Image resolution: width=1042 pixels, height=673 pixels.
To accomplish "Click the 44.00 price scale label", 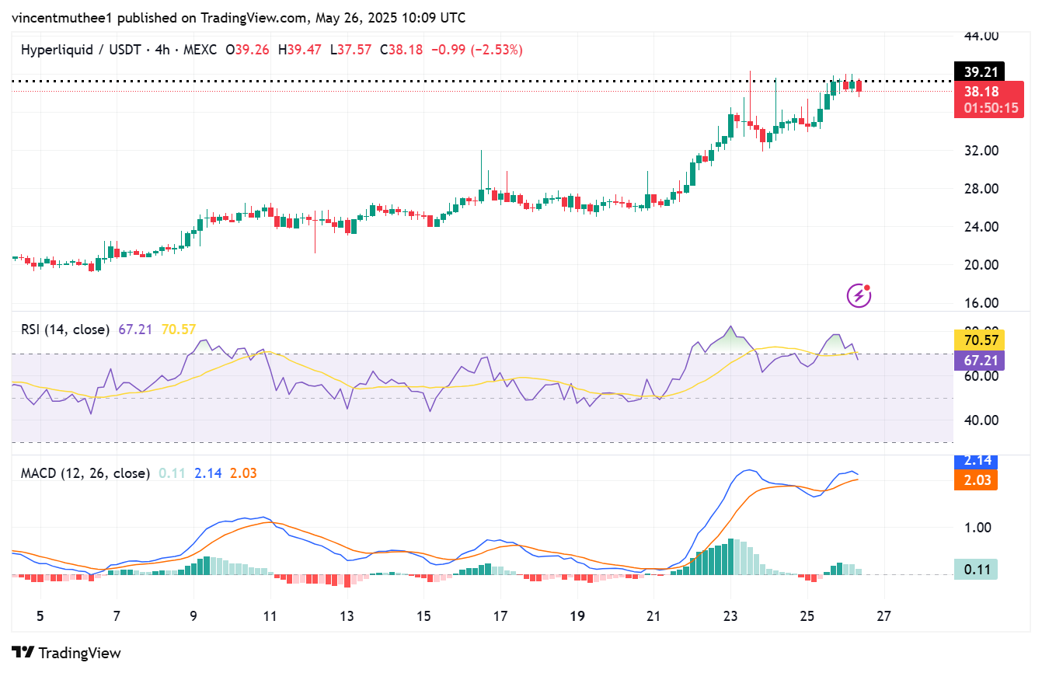I will coord(981,36).
